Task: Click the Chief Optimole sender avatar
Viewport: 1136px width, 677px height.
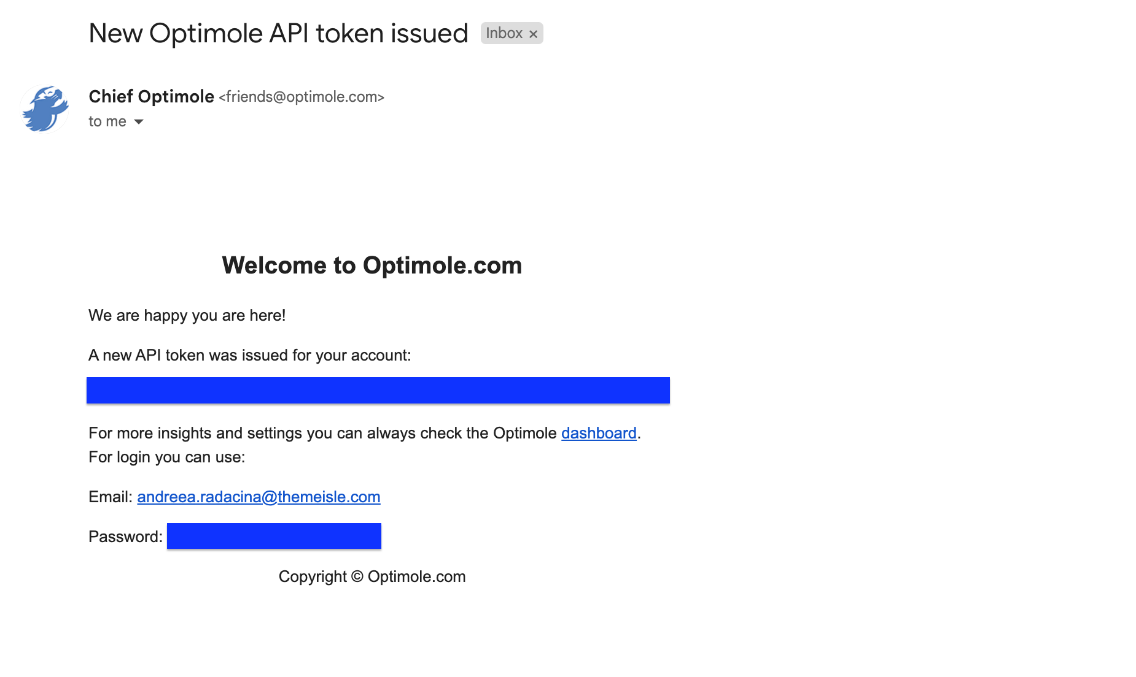Action: (45, 109)
